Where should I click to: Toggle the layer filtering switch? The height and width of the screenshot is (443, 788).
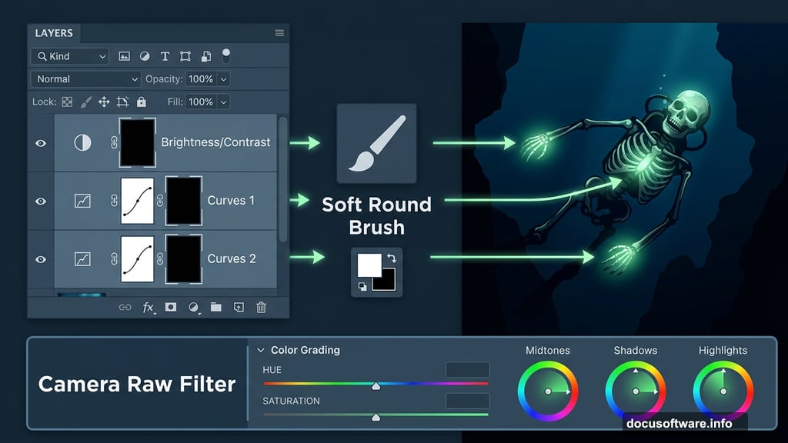226,55
